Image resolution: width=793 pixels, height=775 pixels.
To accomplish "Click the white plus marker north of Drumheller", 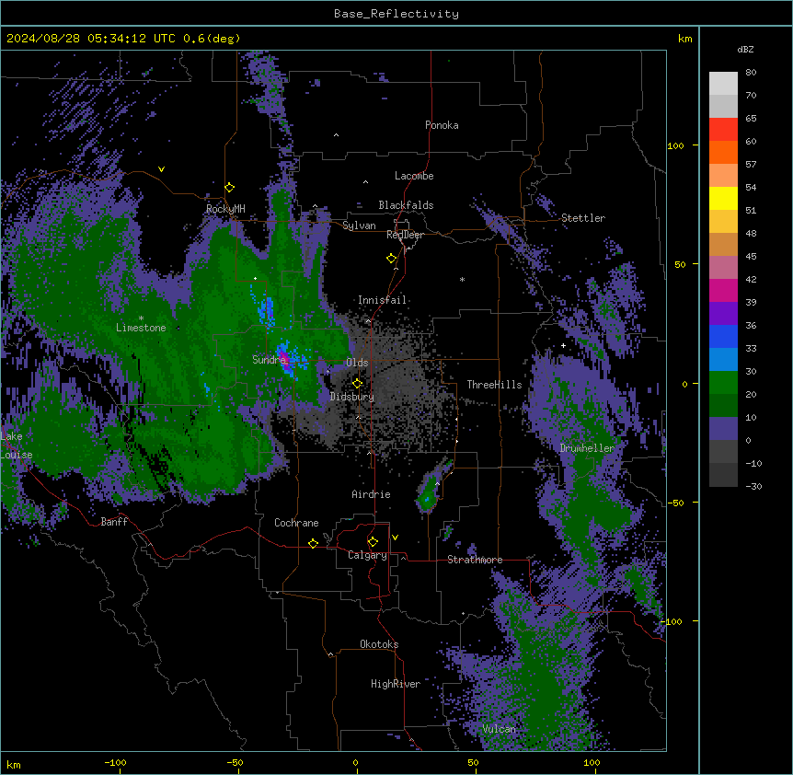I will point(563,345).
